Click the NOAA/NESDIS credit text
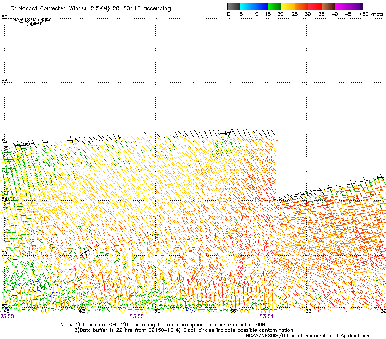Viewport: 386px width, 339px height. tap(307, 336)
